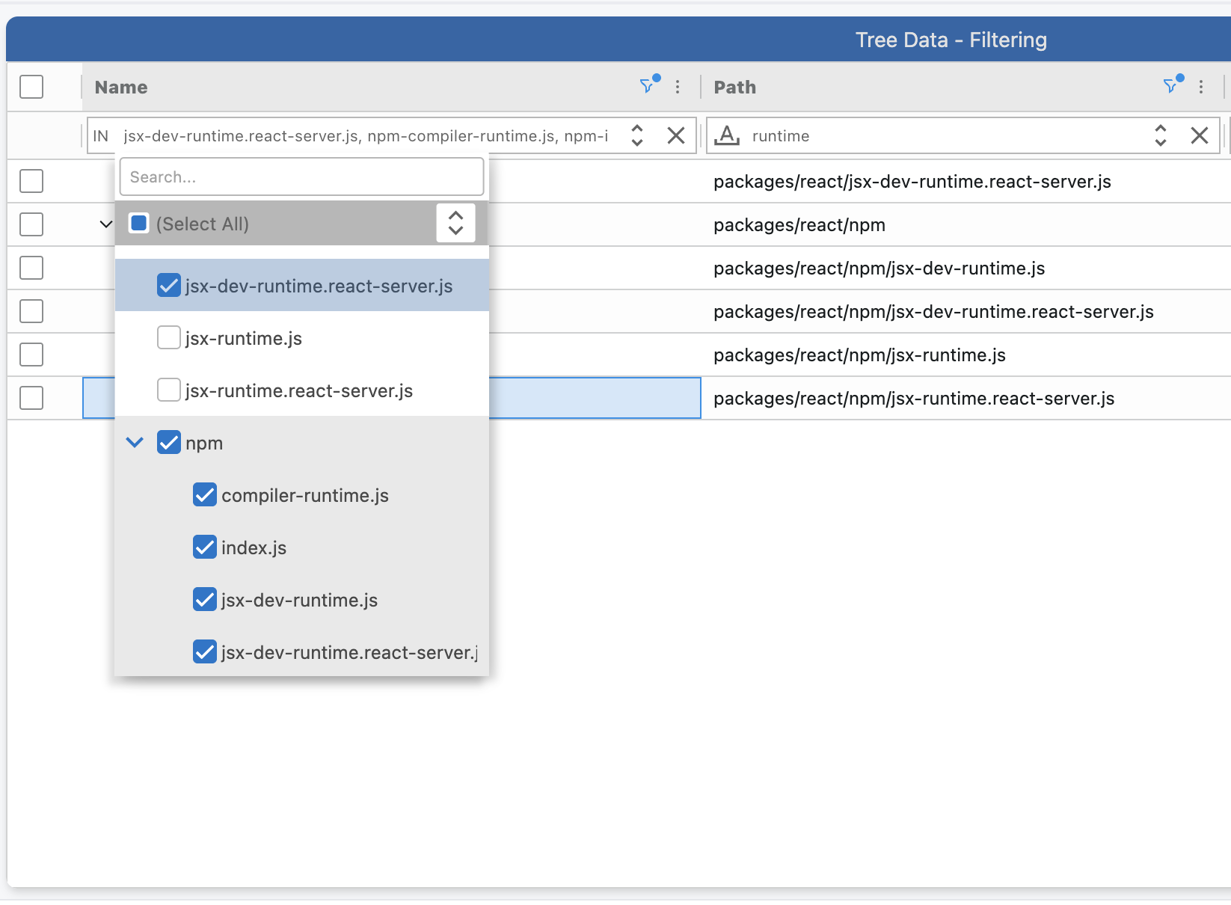This screenshot has height=905, width=1231.
Task: Toggle expand-all button beside Select All
Action: tap(455, 223)
